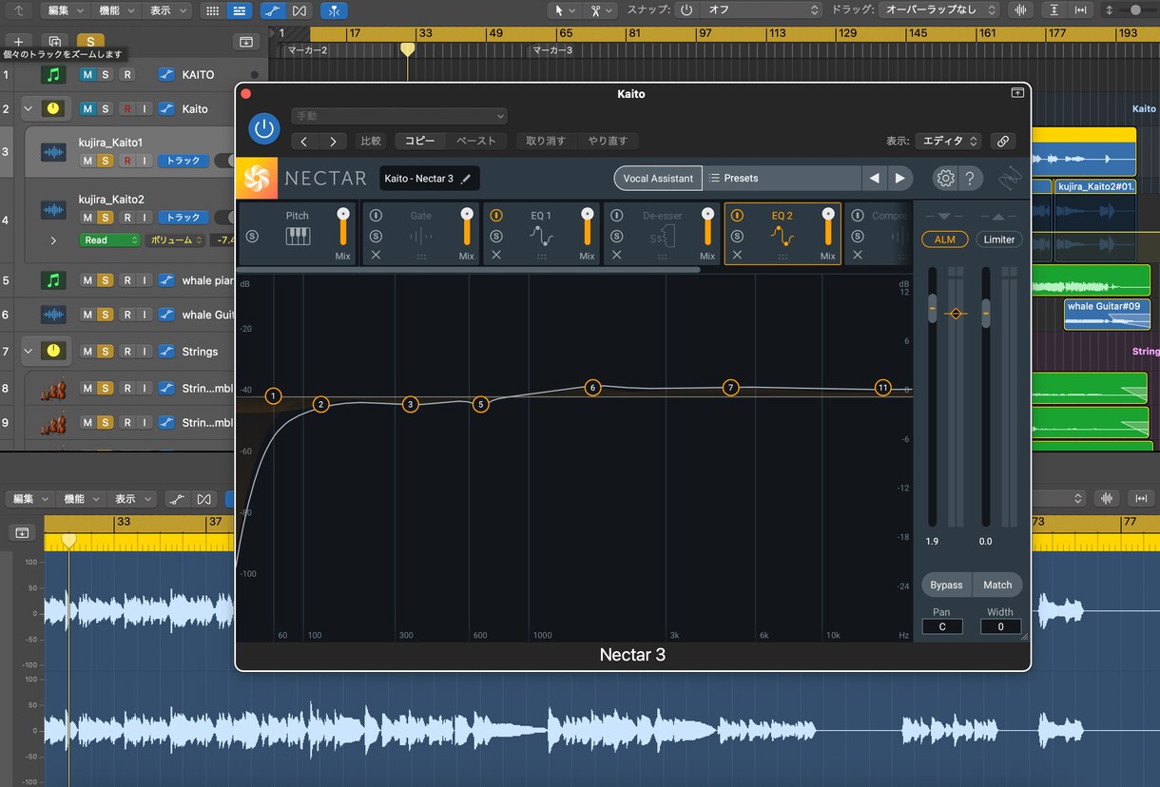Toggle snap power button
The width and height of the screenshot is (1160, 787).
coord(686,10)
